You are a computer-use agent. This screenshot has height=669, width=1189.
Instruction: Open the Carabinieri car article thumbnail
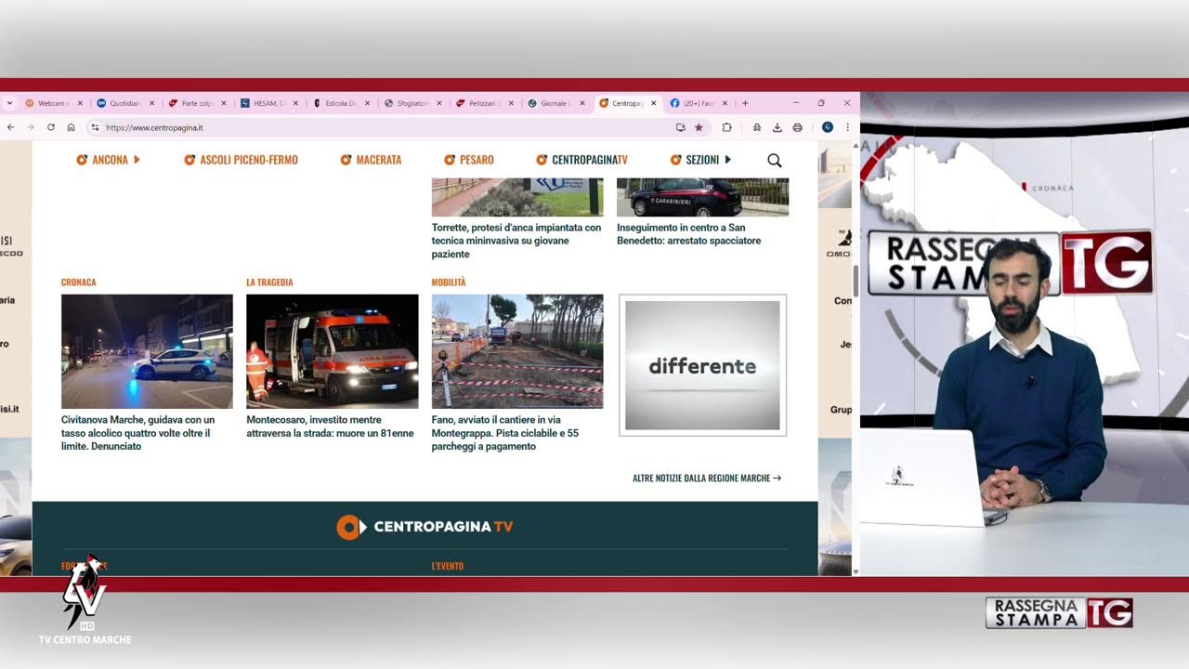702,197
